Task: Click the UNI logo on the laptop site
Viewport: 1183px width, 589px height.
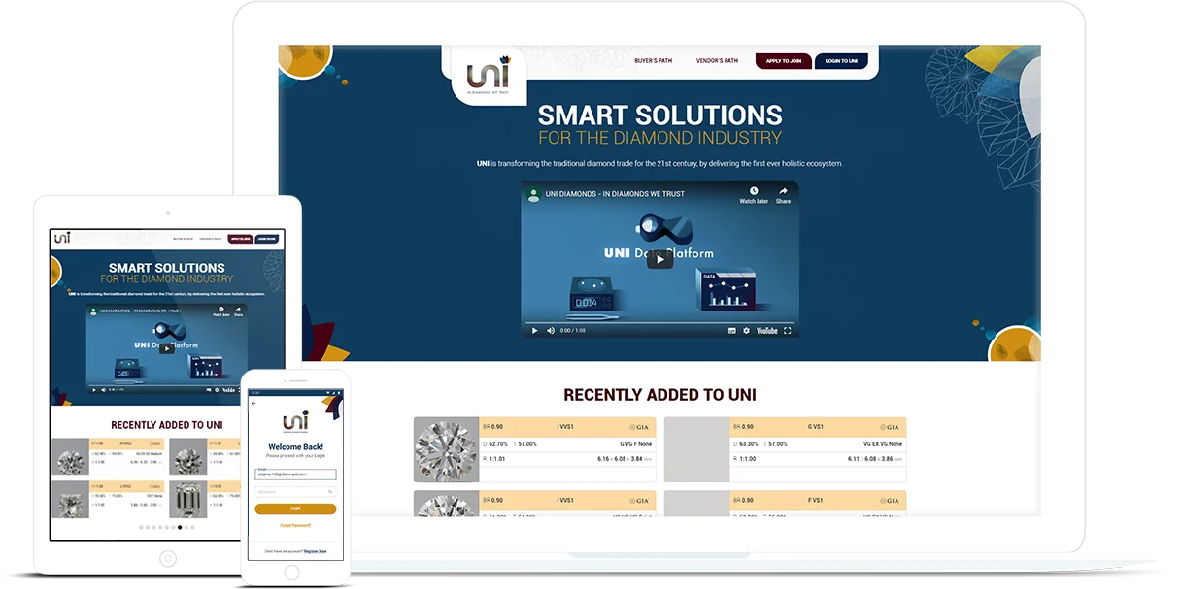Action: point(490,75)
